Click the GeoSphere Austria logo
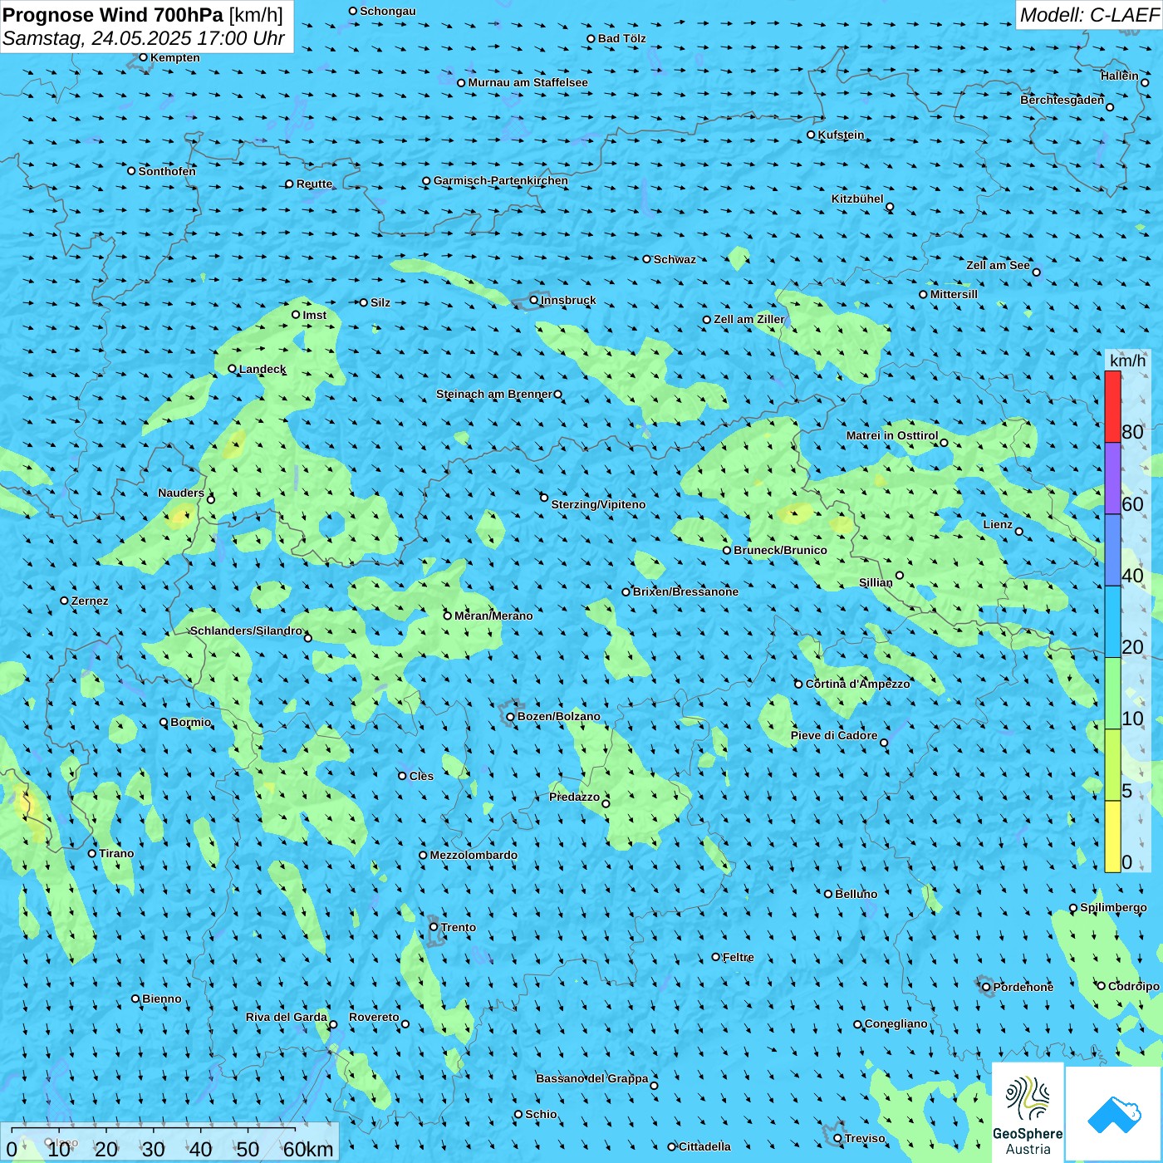 (1028, 1113)
